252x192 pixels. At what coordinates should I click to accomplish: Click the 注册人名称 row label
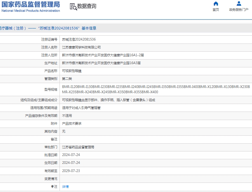[x=49, y=47]
